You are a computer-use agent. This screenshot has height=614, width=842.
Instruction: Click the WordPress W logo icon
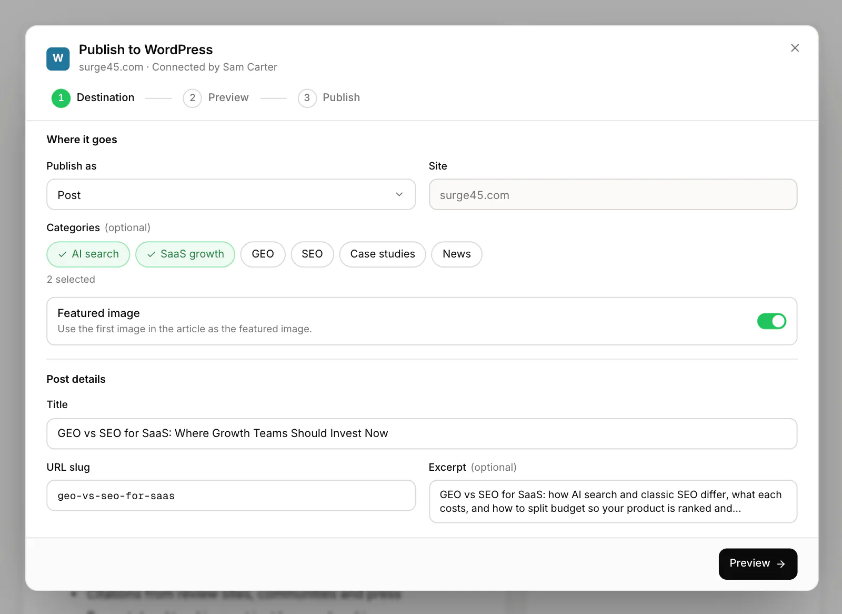(58, 58)
